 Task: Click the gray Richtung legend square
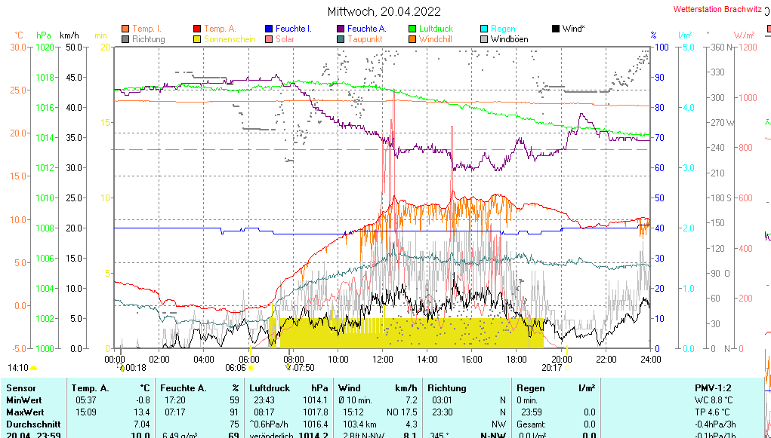125,39
